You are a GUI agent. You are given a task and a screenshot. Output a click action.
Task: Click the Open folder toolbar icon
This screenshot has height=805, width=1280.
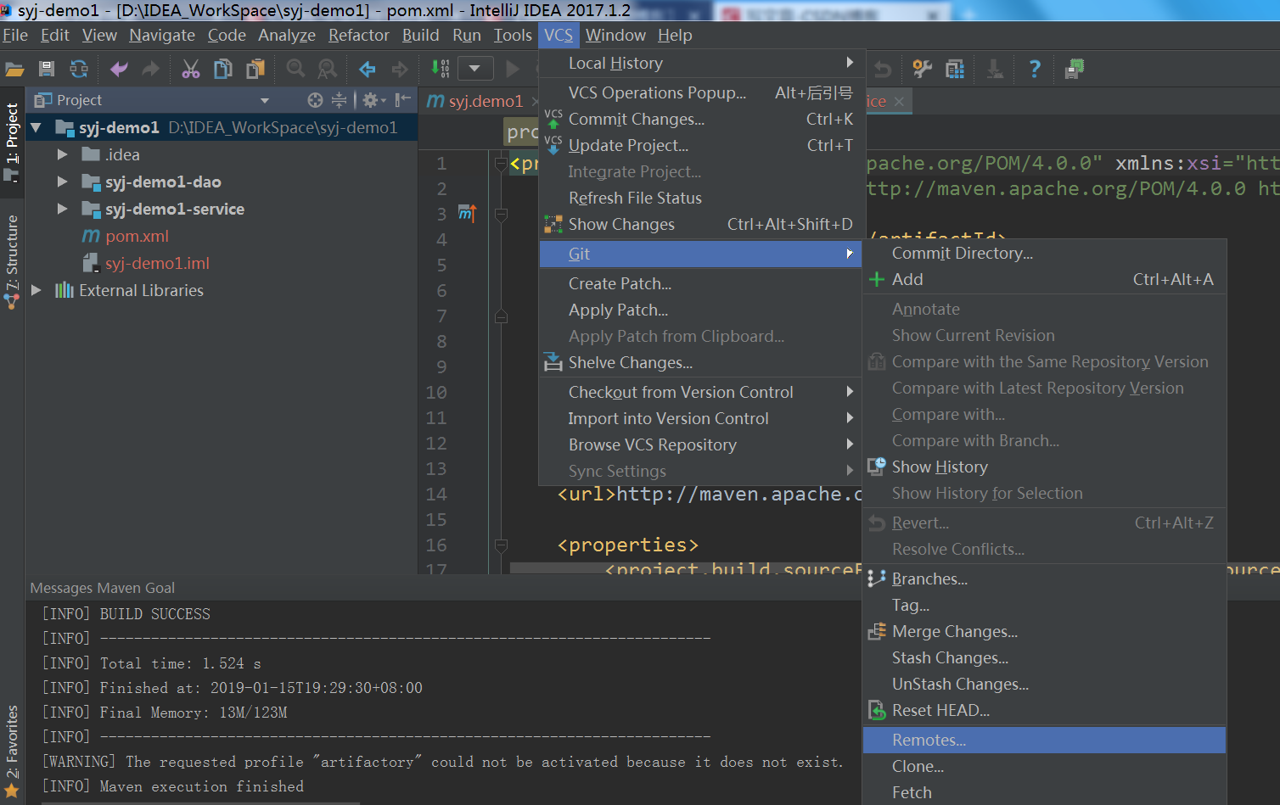pyautogui.click(x=14, y=69)
